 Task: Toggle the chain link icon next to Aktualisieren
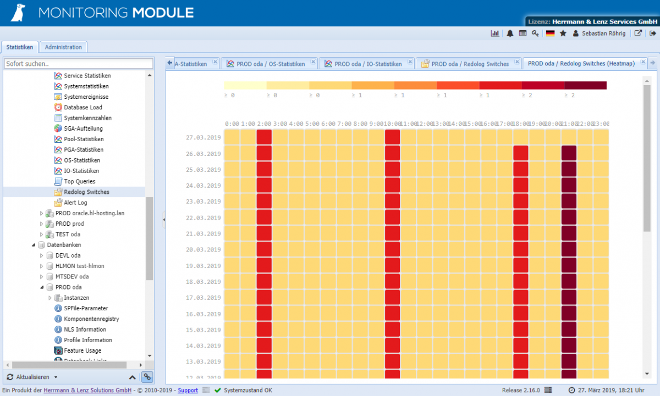(147, 377)
